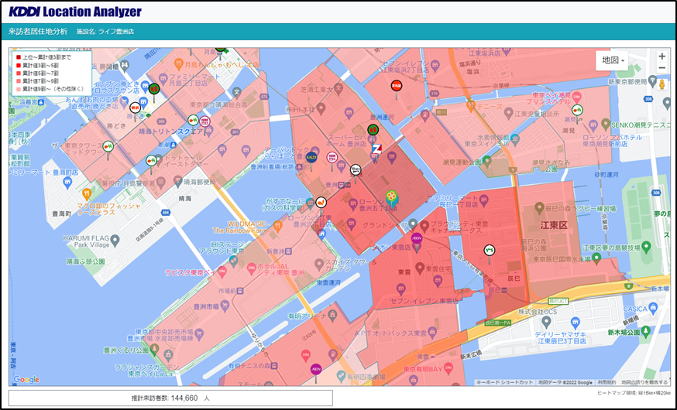Open キーボード ショートカット link
Screen dimensions: 677x410
pyautogui.click(x=503, y=382)
